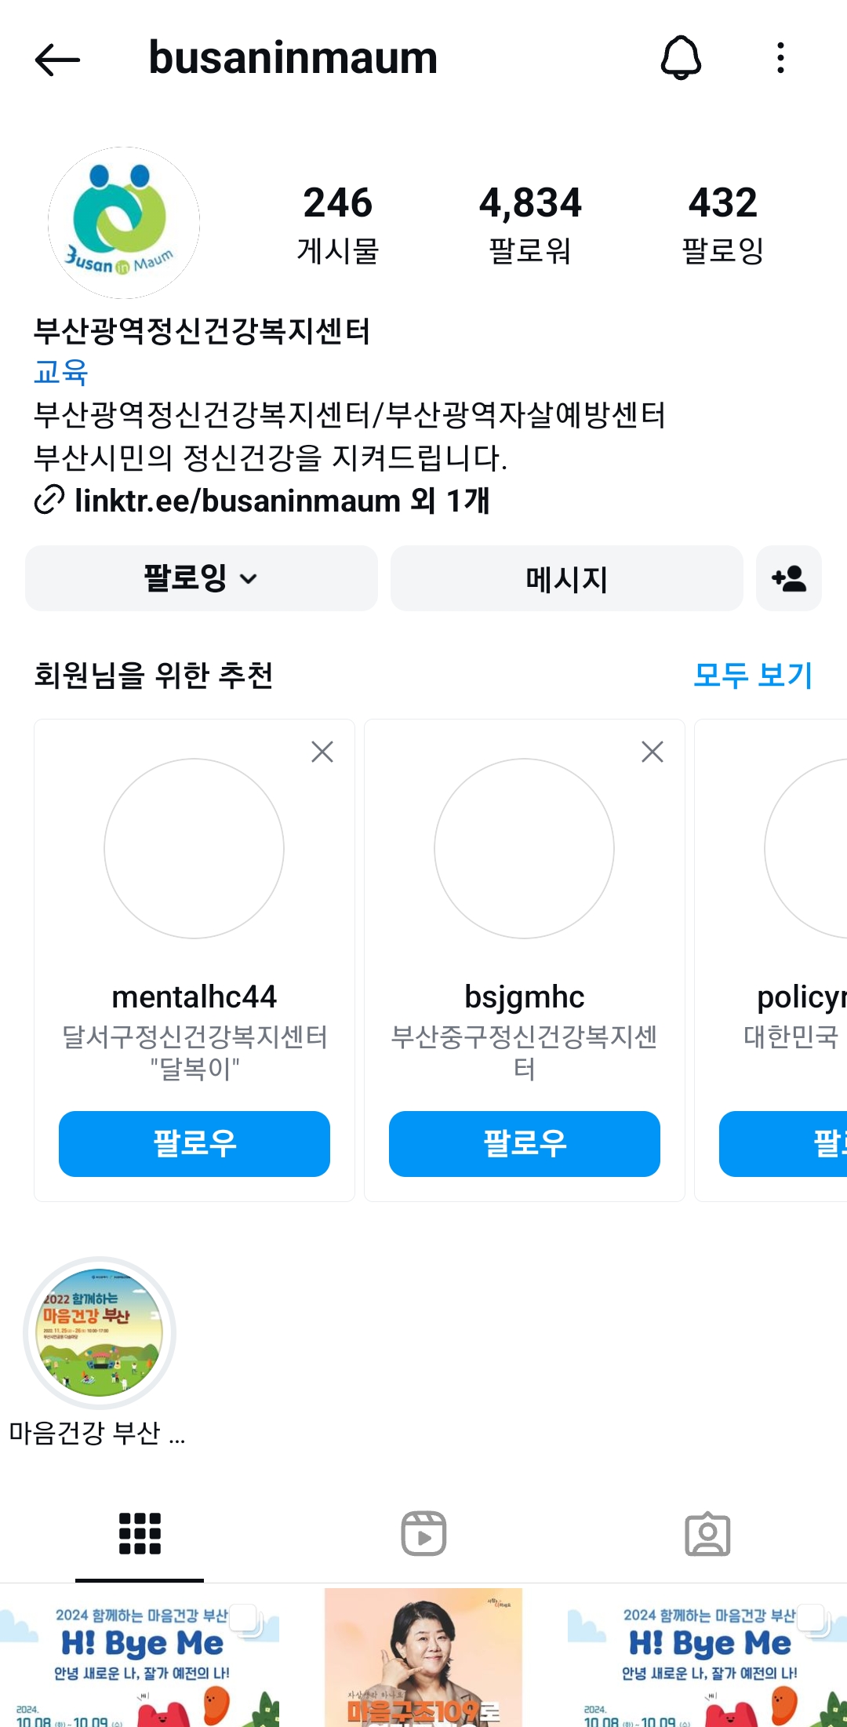The height and width of the screenshot is (1727, 847).
Task: Tap the back arrow icon
Action: coord(57,60)
